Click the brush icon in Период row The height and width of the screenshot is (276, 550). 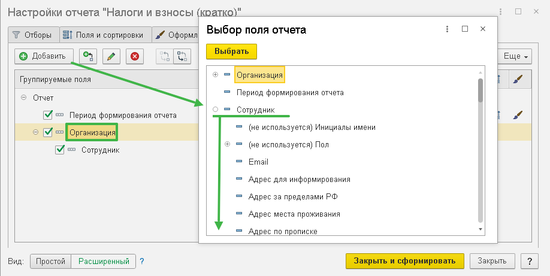[x=518, y=115]
